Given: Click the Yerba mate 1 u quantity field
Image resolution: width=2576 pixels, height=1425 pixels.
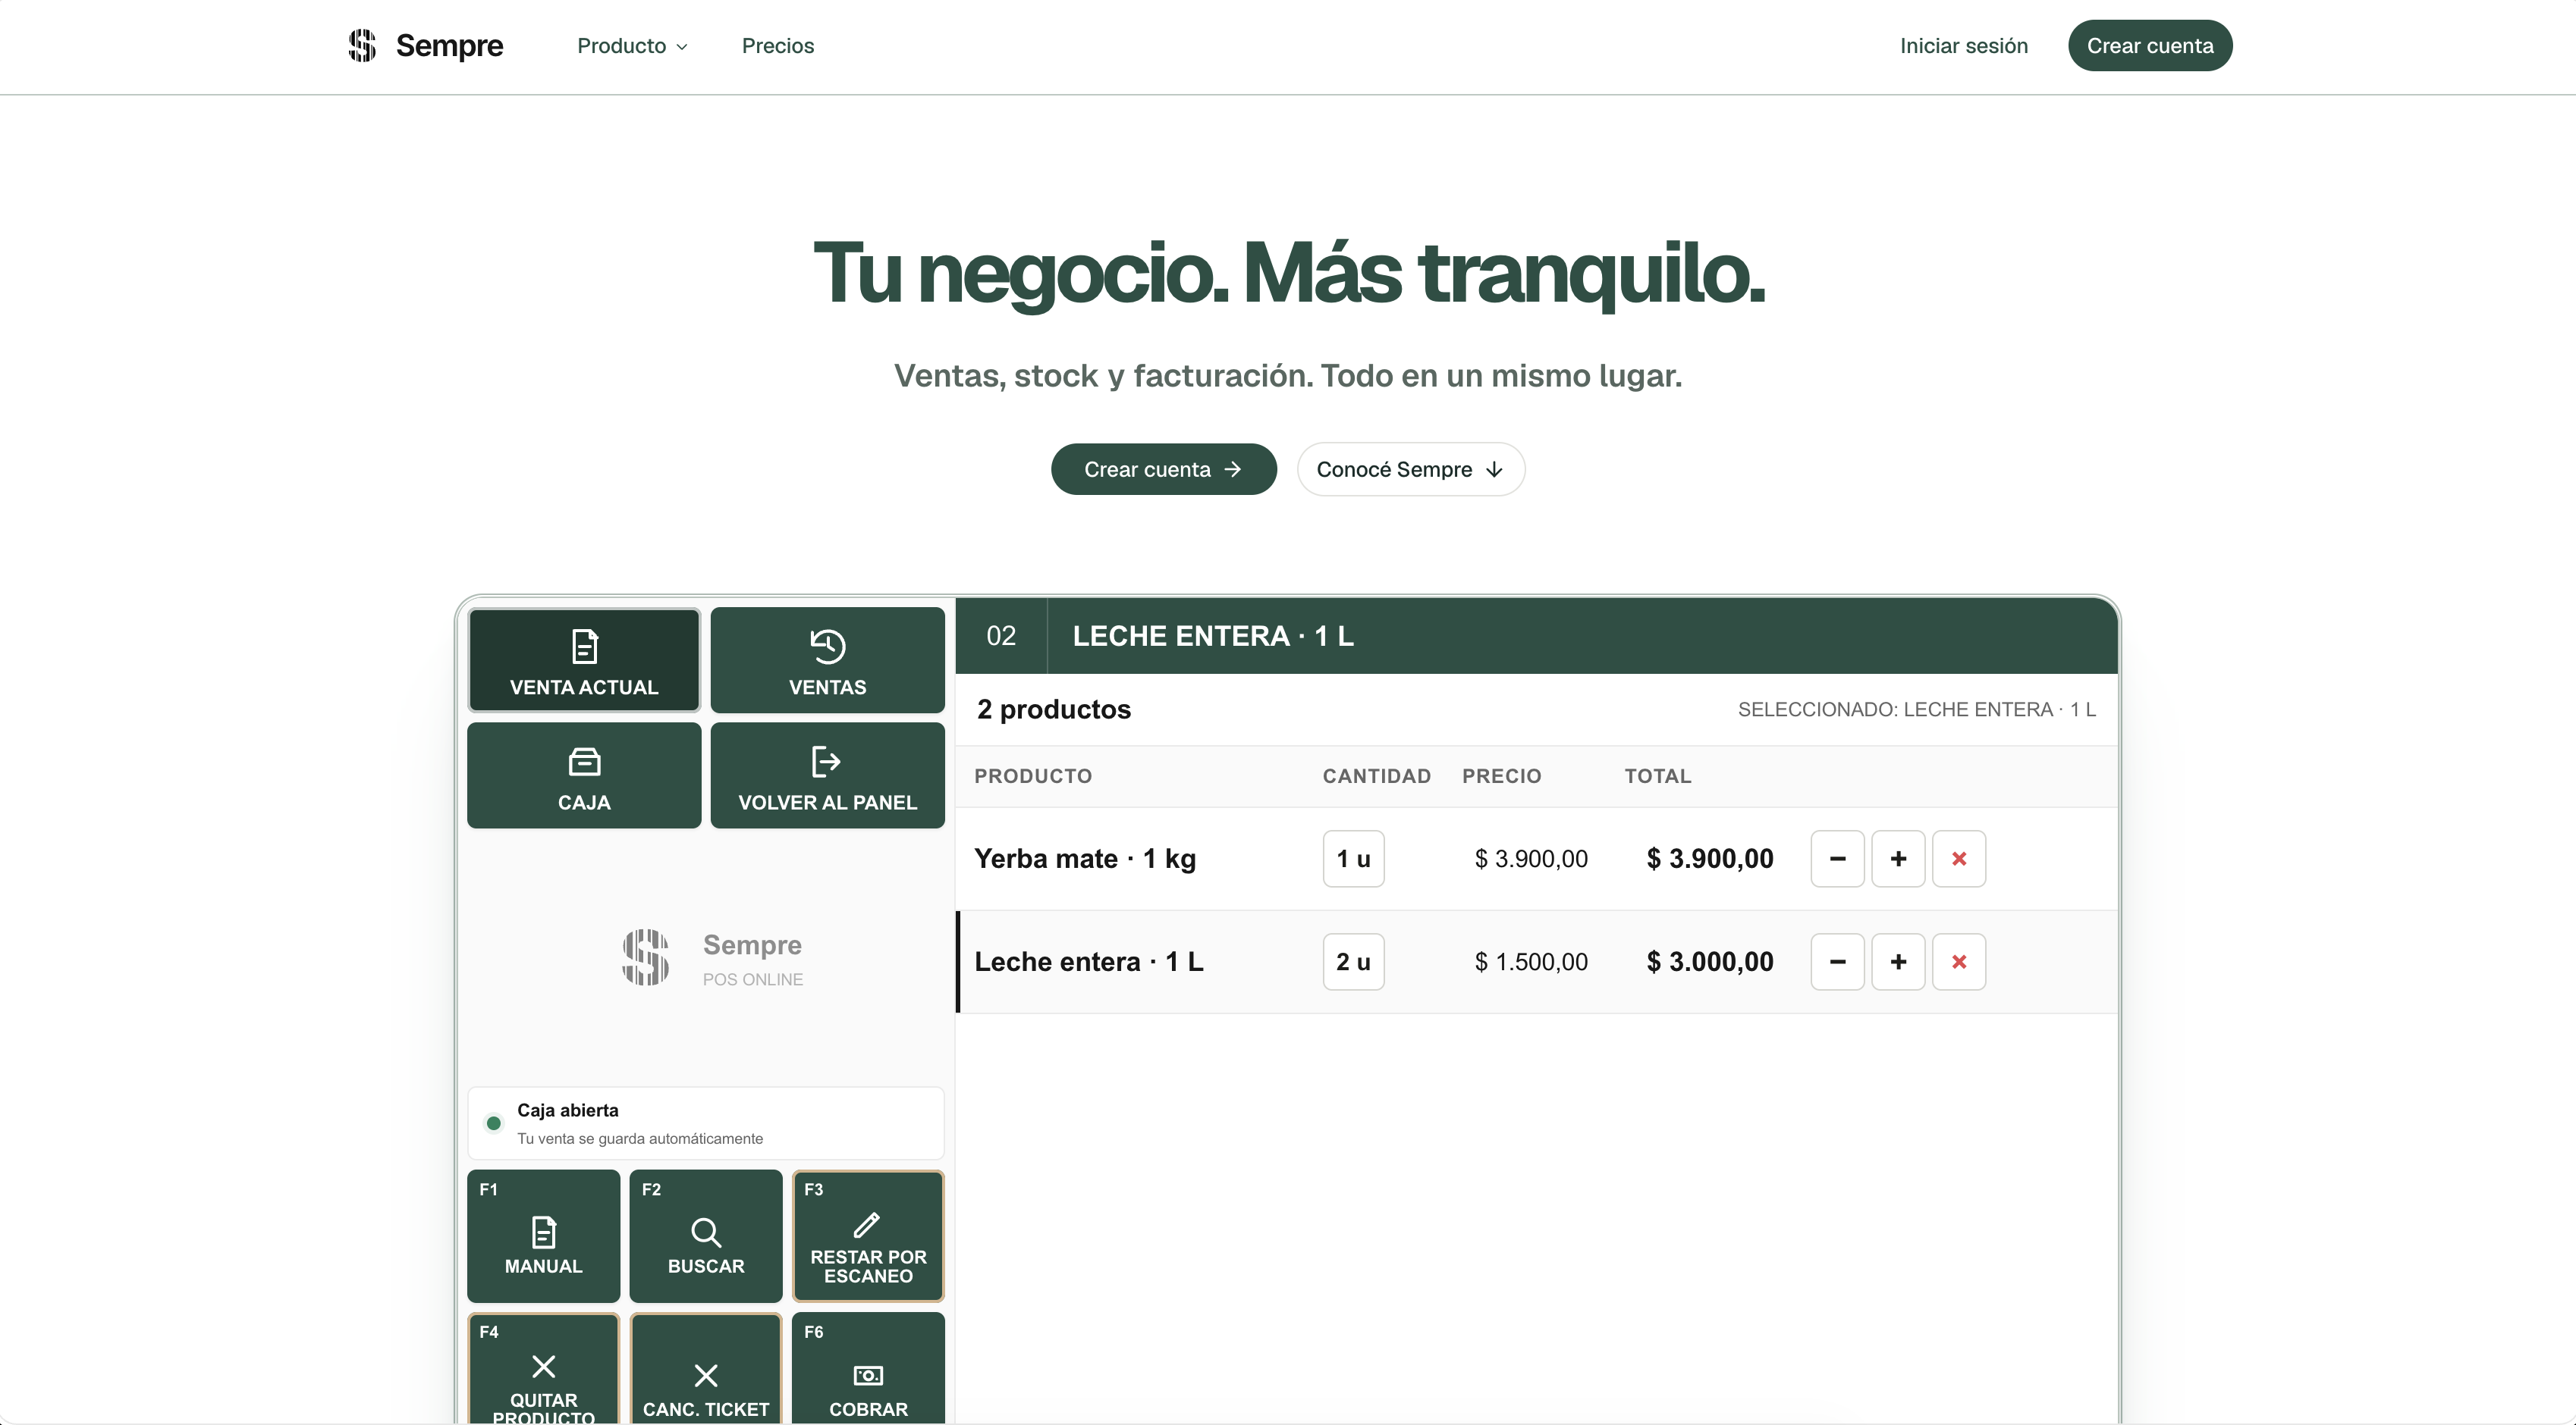Looking at the screenshot, I should 1353,858.
